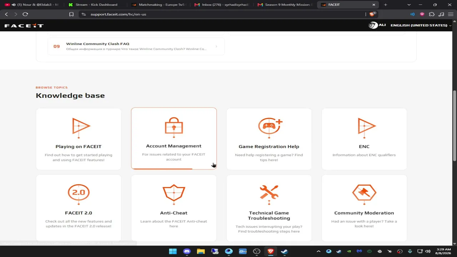Bookmark this page with the bookmark icon

click(71, 14)
